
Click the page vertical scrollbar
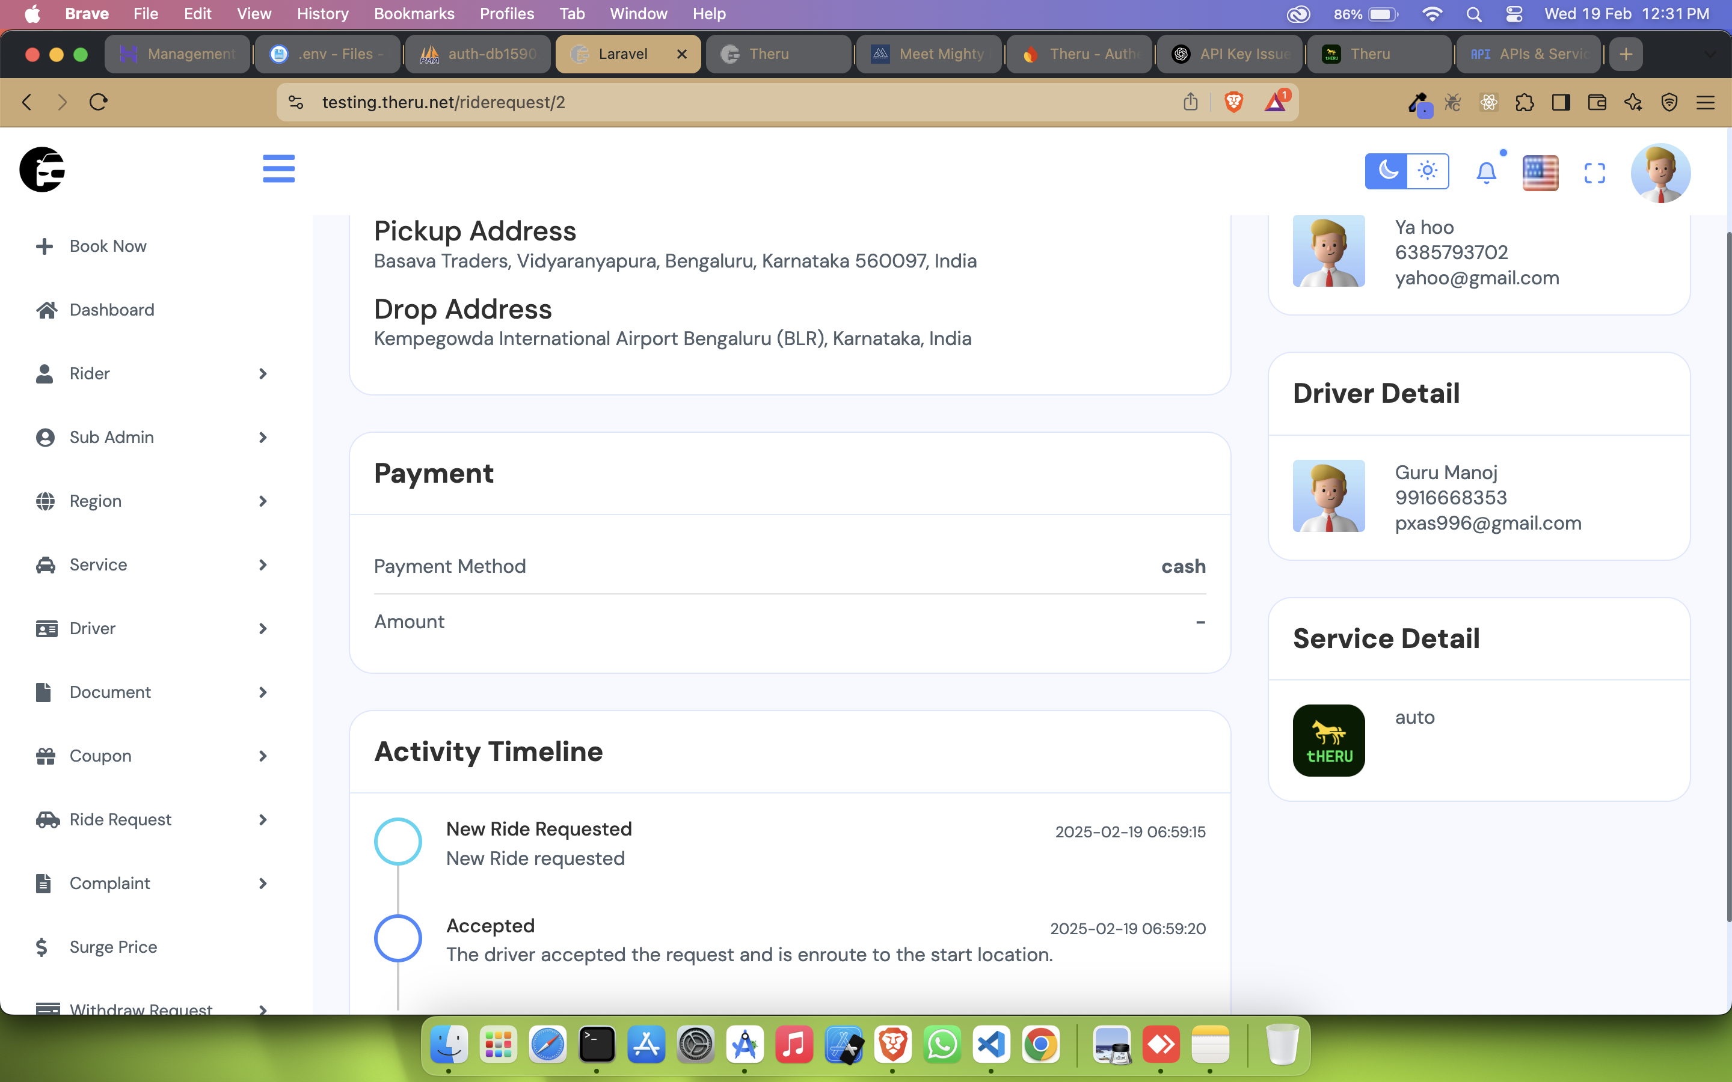(x=1728, y=576)
